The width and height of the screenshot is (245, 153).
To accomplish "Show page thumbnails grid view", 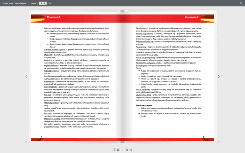I will (118, 149).
